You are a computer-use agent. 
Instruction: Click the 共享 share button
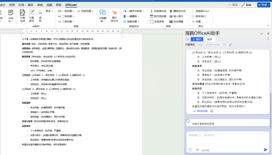pos(264,5)
